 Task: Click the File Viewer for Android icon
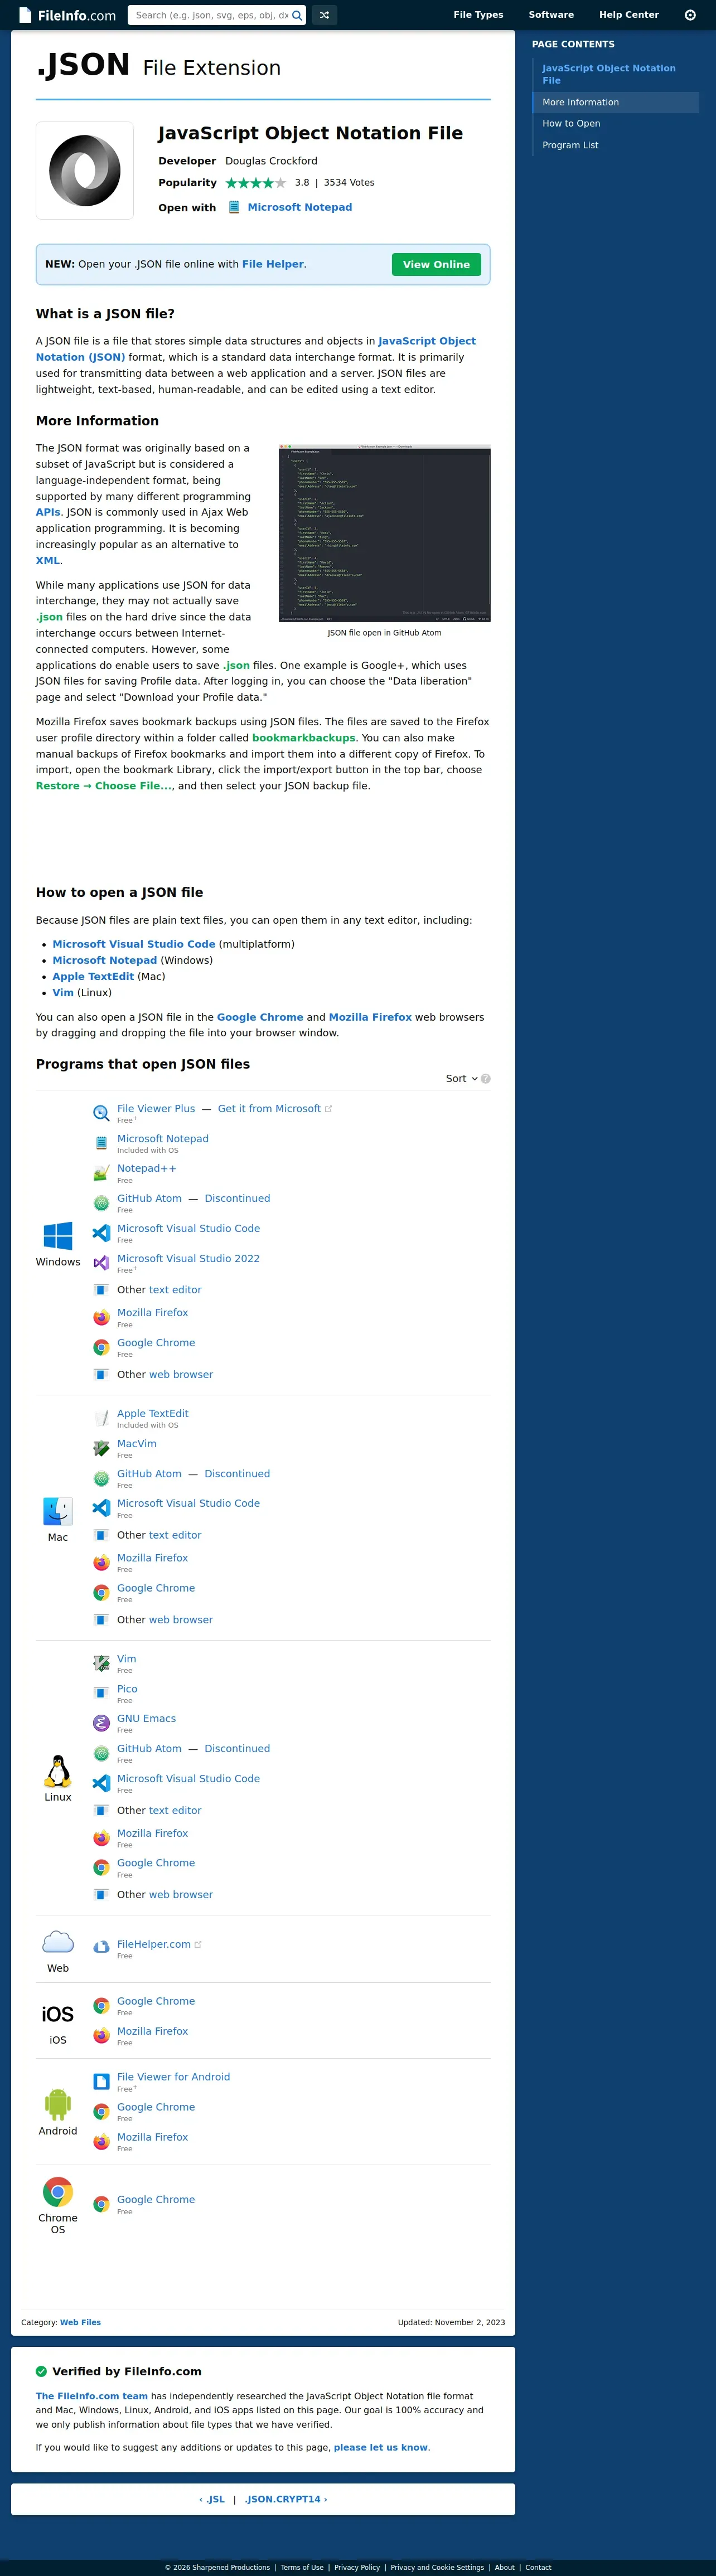pos(101,2081)
